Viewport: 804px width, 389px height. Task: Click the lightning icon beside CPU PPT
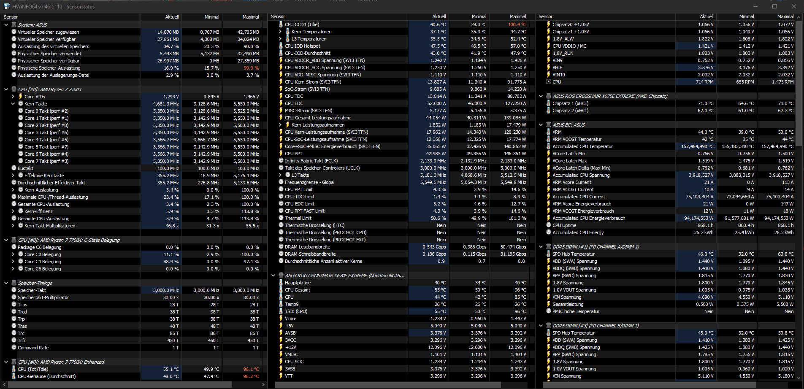coord(281,154)
